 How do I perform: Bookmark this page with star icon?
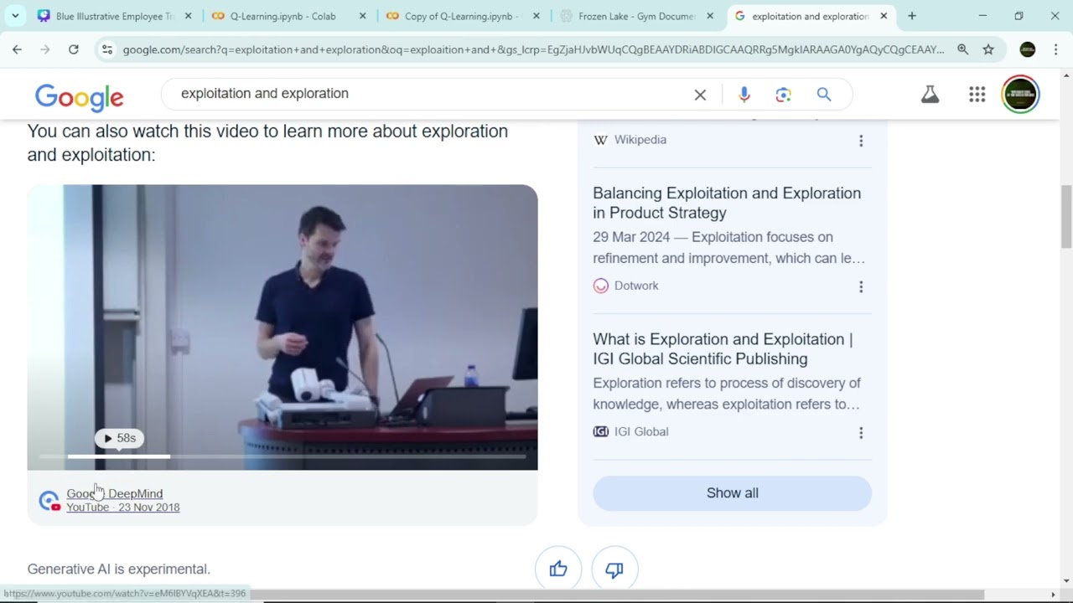click(988, 49)
